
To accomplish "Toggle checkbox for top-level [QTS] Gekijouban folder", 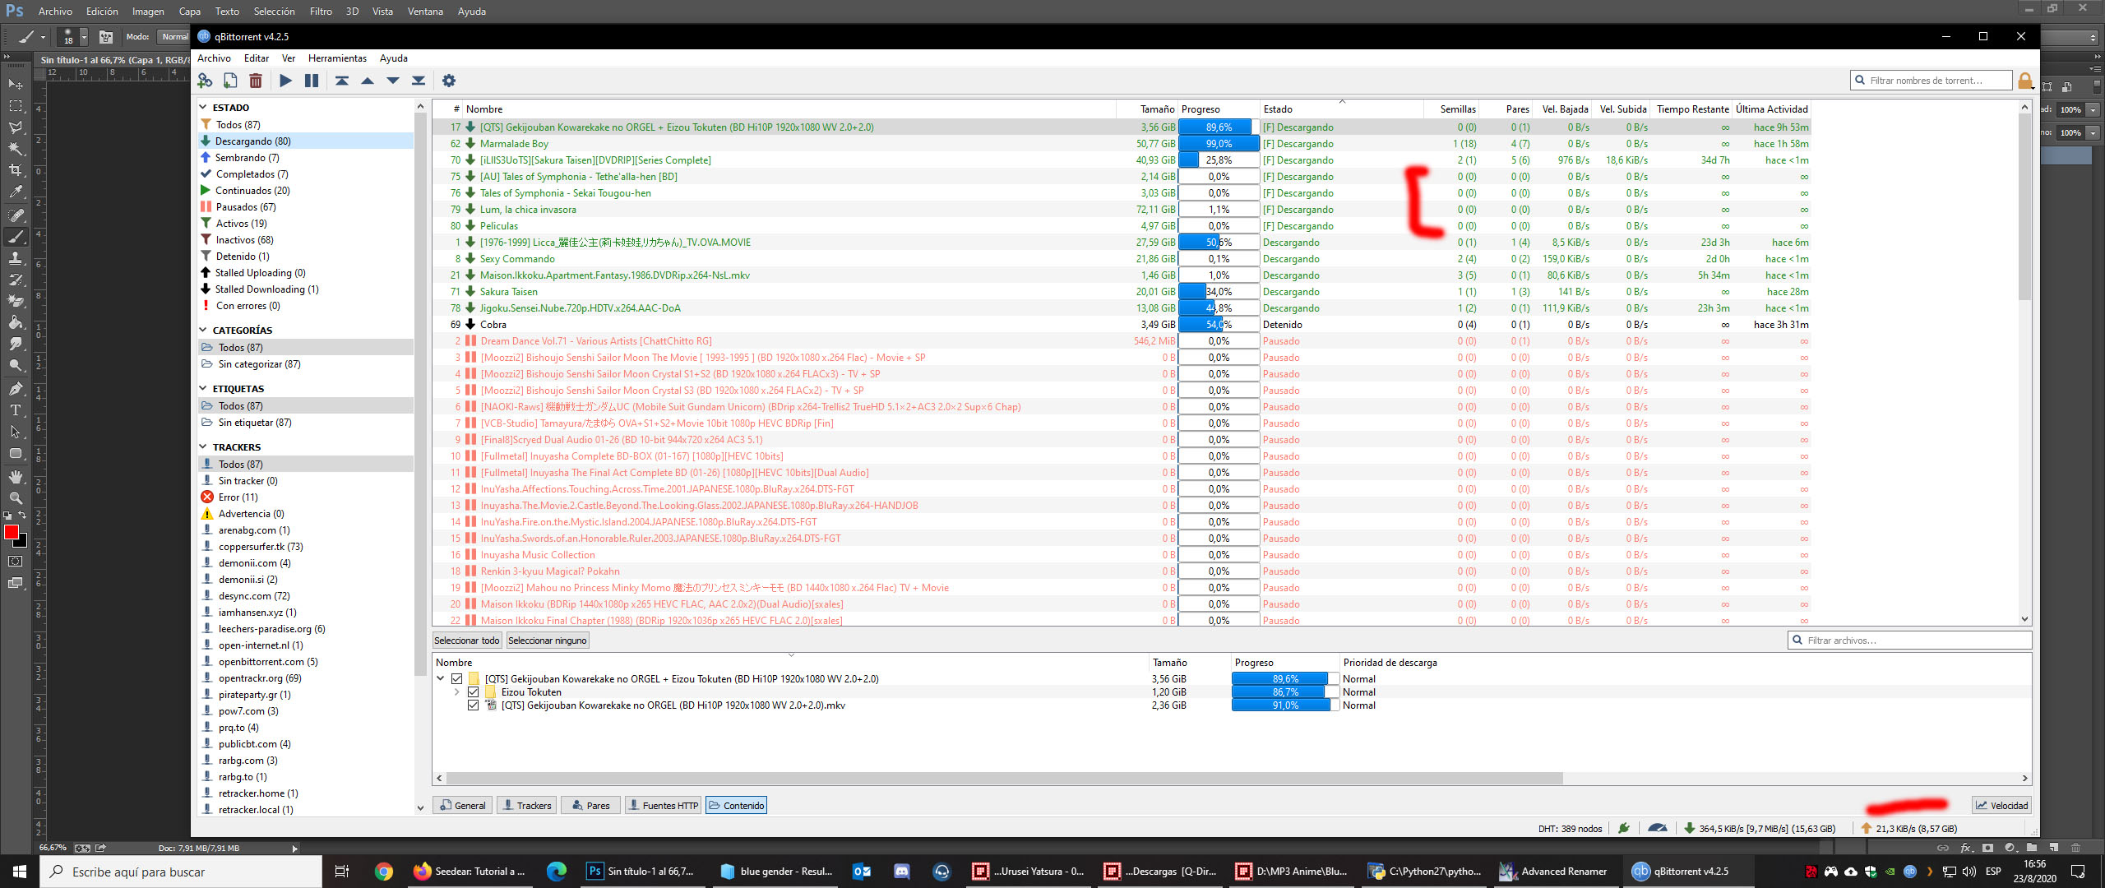I will [x=457, y=679].
